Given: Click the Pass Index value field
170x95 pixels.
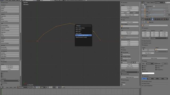Looking at the screenshot, I should pyautogui.click(x=148, y=53).
